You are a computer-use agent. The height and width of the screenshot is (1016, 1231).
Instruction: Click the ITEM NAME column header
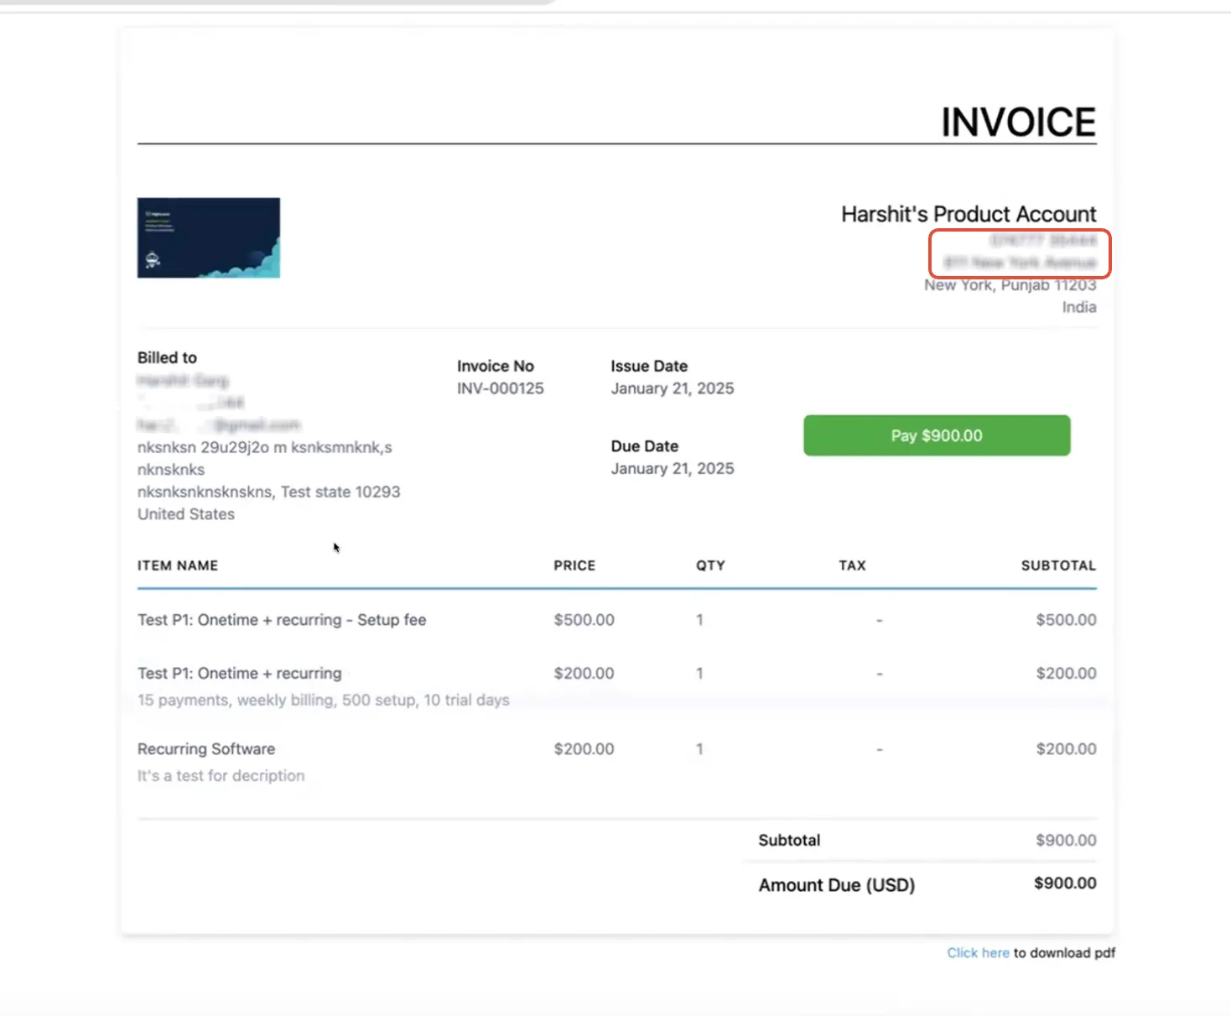click(178, 565)
